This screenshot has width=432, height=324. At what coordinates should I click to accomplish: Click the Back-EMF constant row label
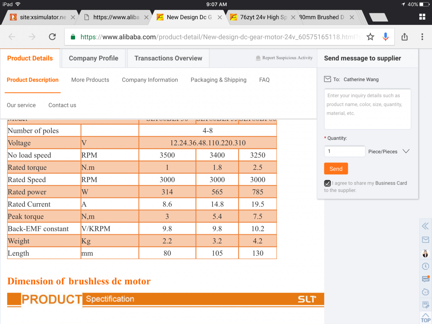coord(38,229)
